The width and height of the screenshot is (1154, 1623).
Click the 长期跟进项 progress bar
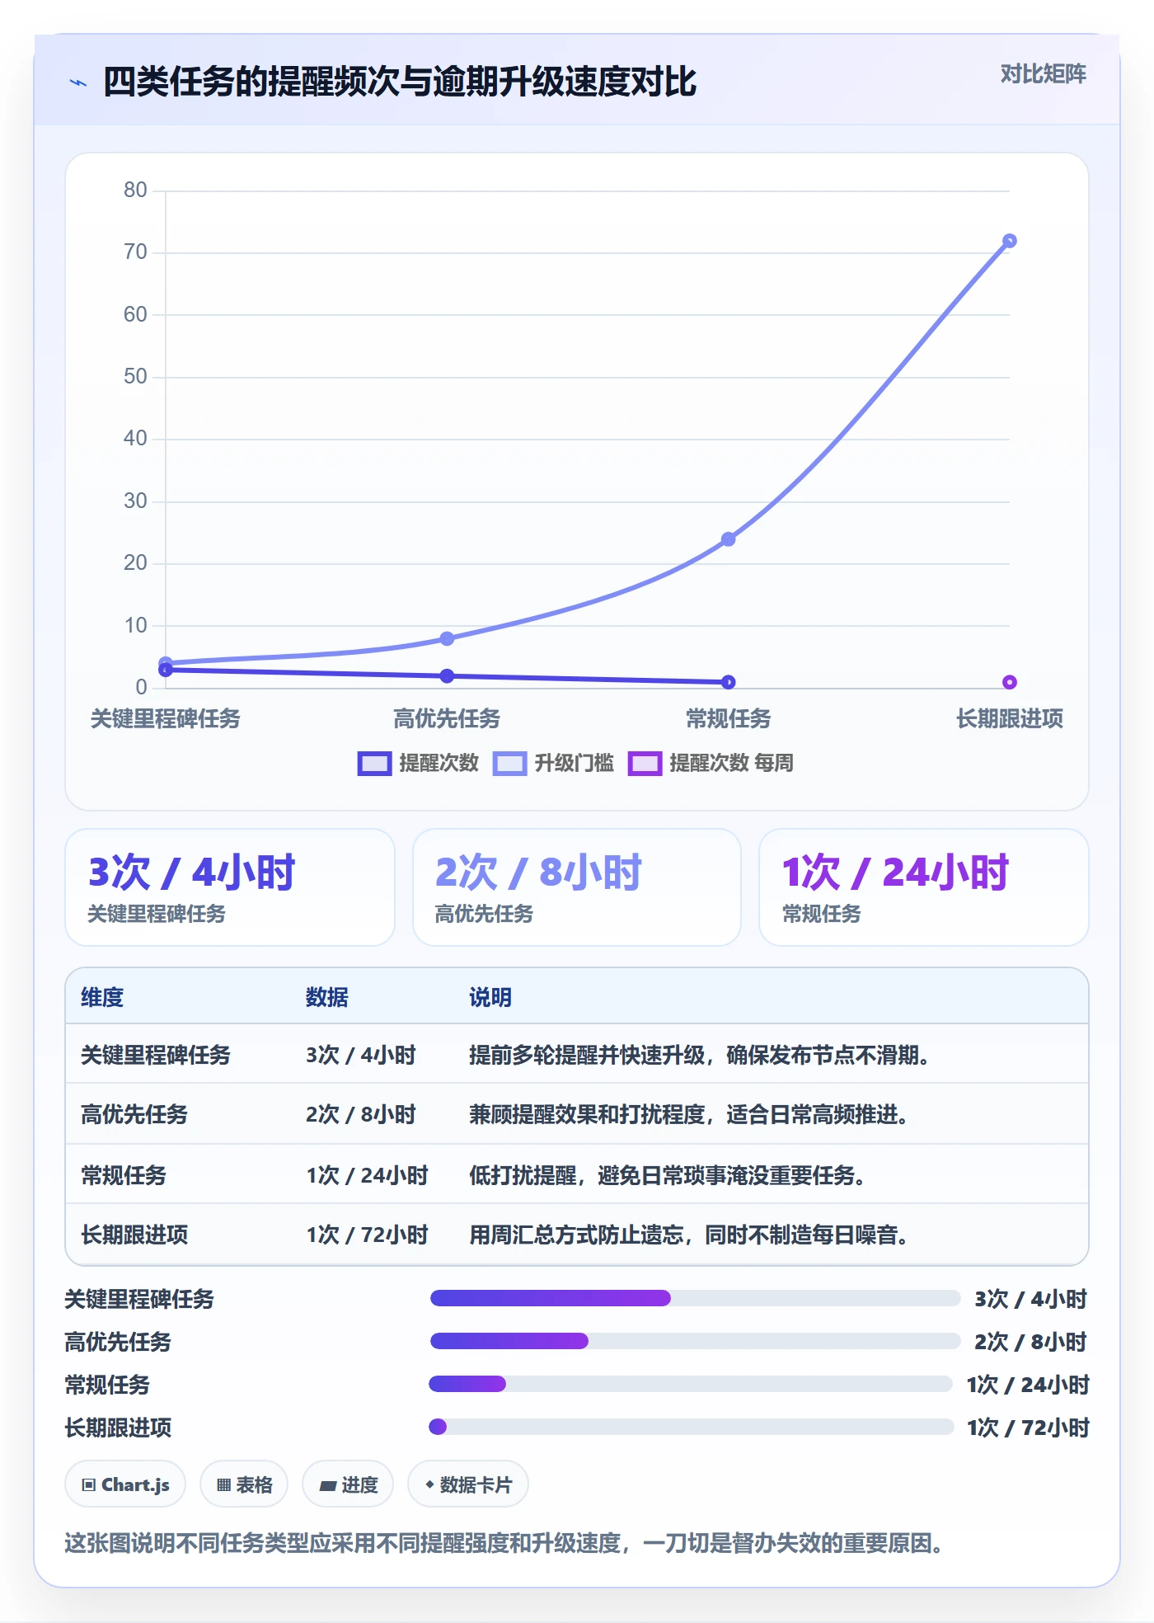click(x=691, y=1427)
